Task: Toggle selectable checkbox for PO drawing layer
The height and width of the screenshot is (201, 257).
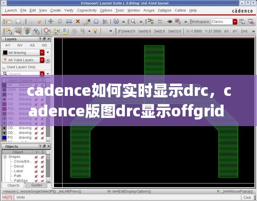Action: 42,137
